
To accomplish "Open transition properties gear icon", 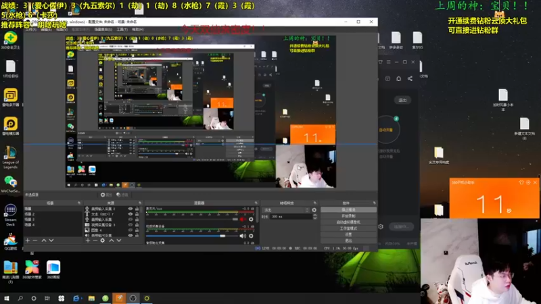I will (x=314, y=210).
